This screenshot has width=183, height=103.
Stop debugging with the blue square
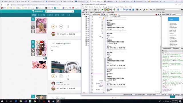(133, 10)
